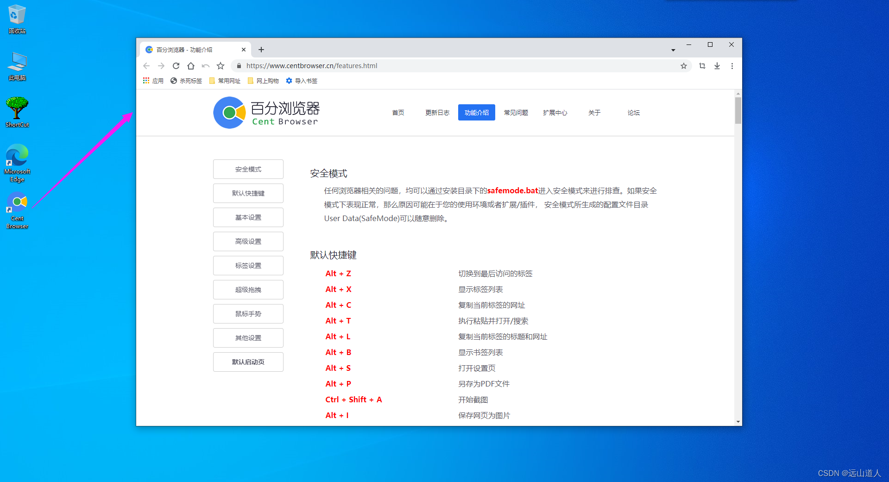Select the Microsoft Edge desktop icon
This screenshot has height=482, width=889.
point(17,163)
